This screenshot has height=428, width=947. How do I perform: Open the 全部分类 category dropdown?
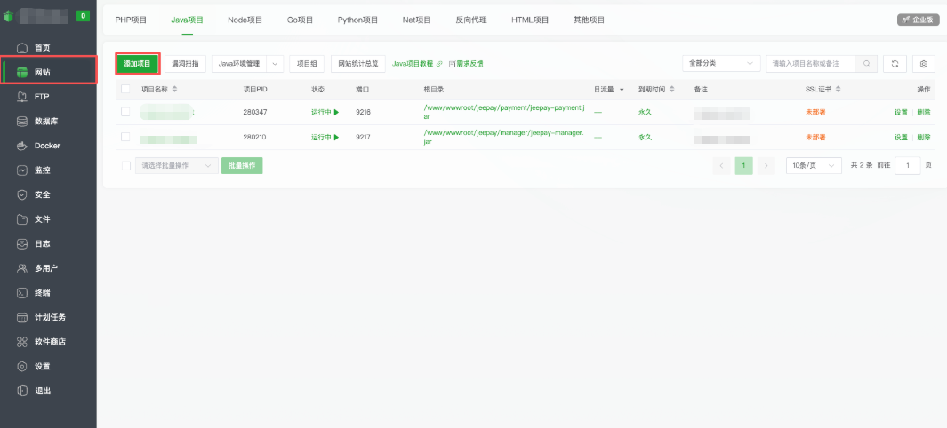click(721, 63)
